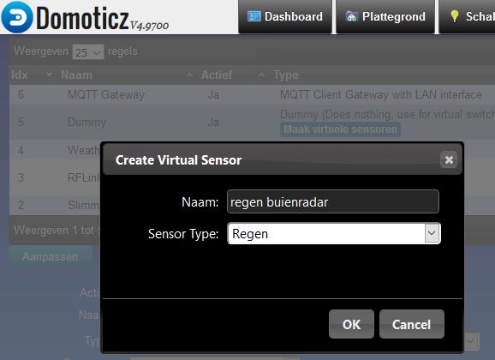Expand the Weergeven 25 regels dropdown
The height and width of the screenshot is (360, 495).
coord(87,51)
